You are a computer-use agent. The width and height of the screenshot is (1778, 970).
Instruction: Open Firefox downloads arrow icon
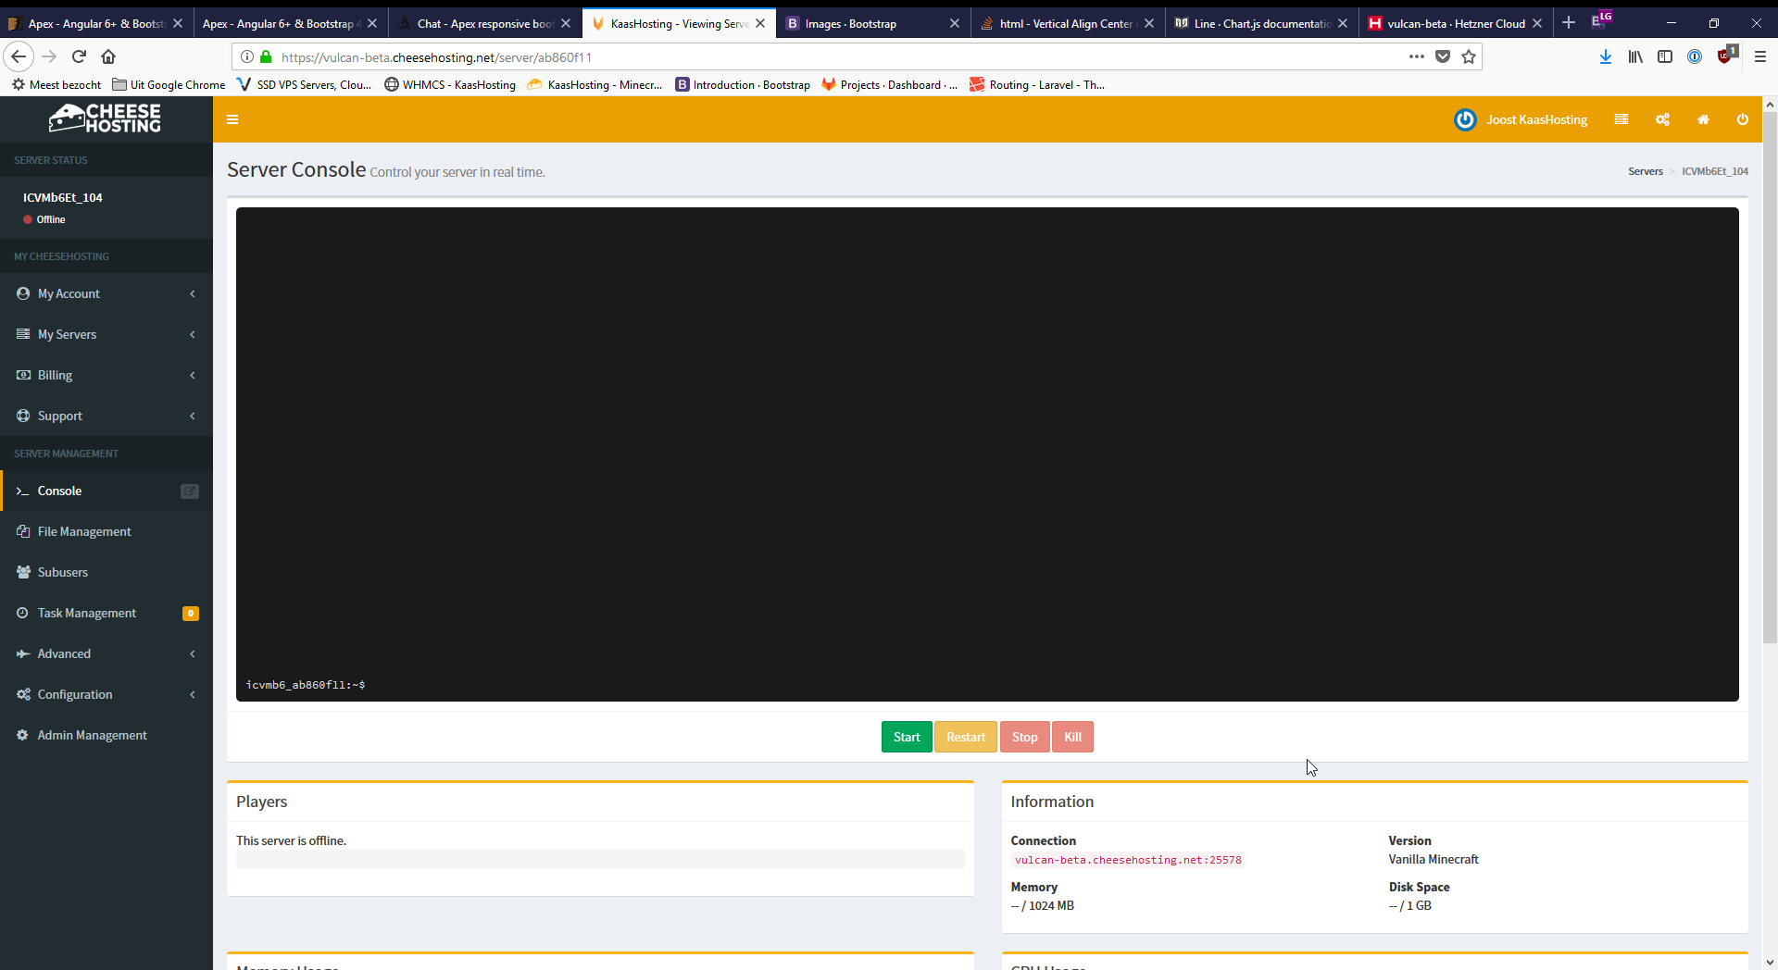(x=1605, y=57)
